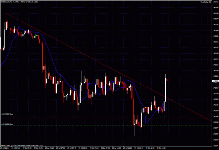Click the 1.42370 price scale label
219x150 pixels.
[215, 128]
